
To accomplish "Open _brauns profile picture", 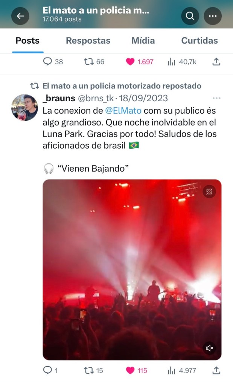I will [25, 107].
